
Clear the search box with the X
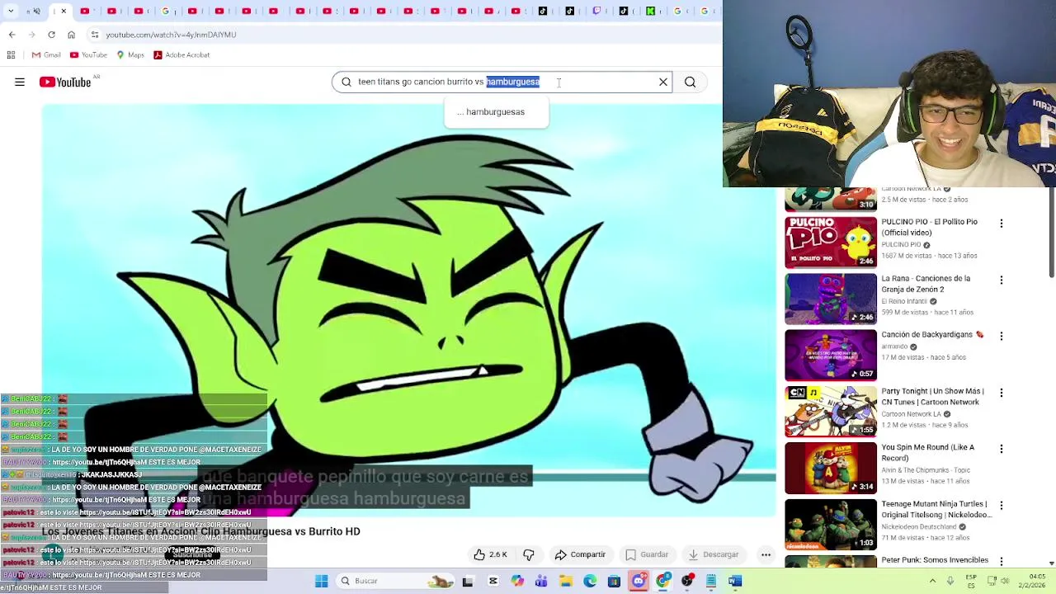pos(663,82)
